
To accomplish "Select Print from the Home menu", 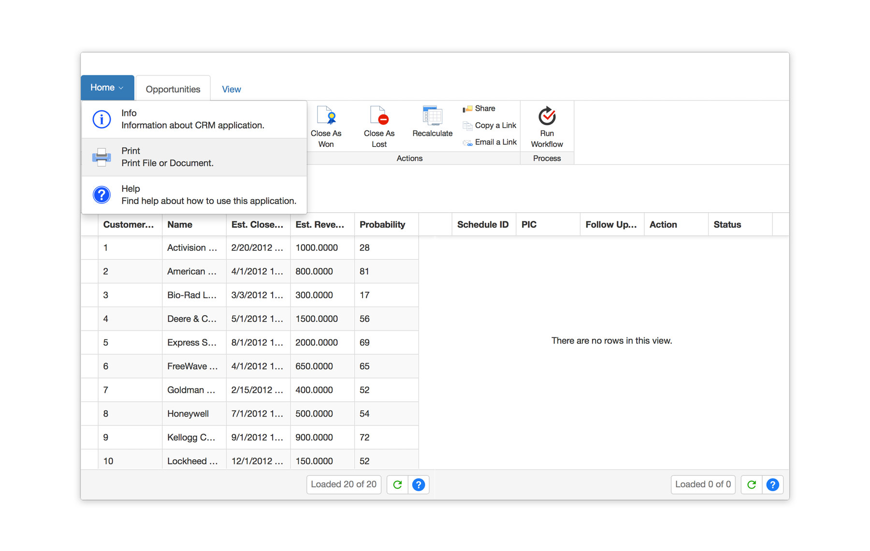I will 193,157.
